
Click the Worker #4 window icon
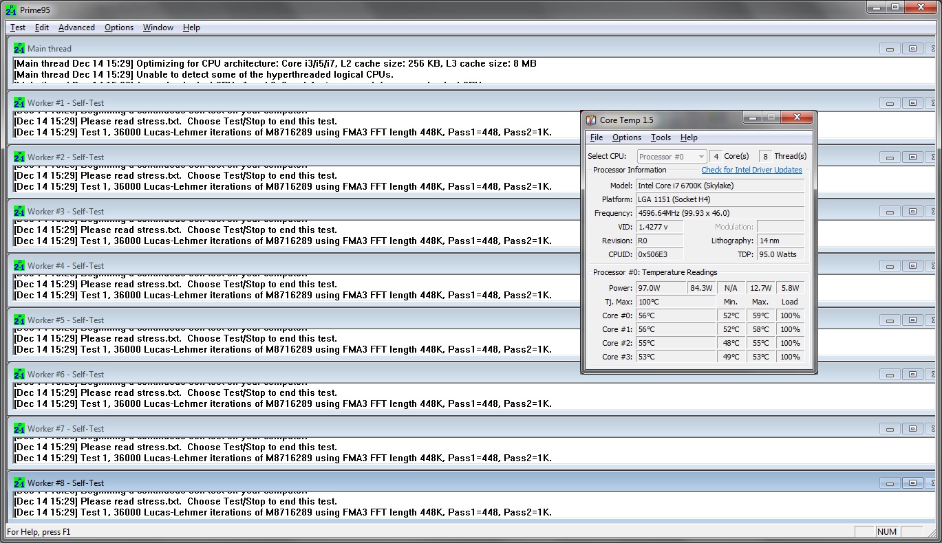(19, 266)
